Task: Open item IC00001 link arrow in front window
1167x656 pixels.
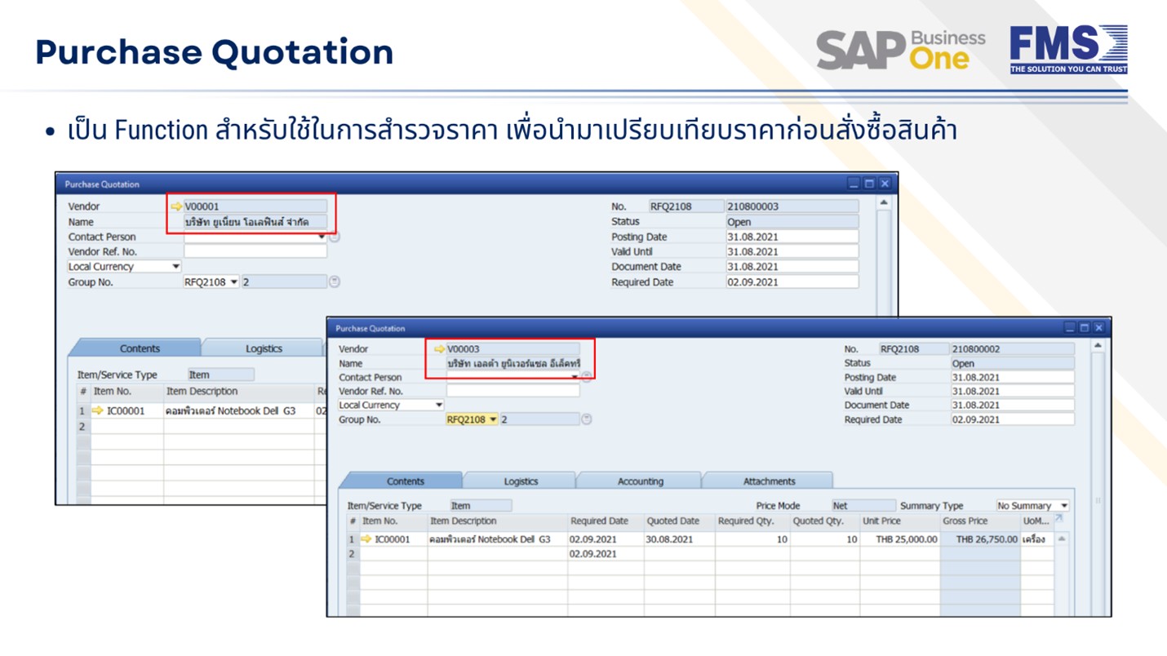Action: click(366, 539)
